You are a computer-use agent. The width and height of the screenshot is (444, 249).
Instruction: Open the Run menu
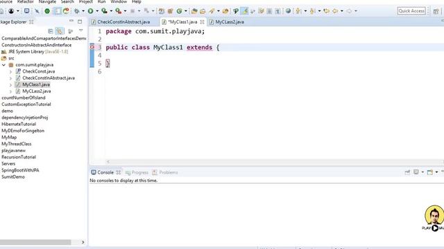(102, 1)
